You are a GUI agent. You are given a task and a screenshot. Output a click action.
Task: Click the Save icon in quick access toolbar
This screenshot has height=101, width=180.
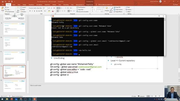click(3, 2)
